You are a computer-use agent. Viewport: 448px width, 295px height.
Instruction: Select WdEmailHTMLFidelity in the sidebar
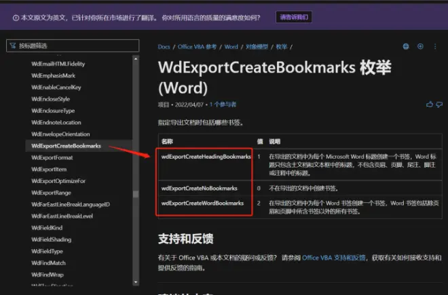click(x=58, y=64)
